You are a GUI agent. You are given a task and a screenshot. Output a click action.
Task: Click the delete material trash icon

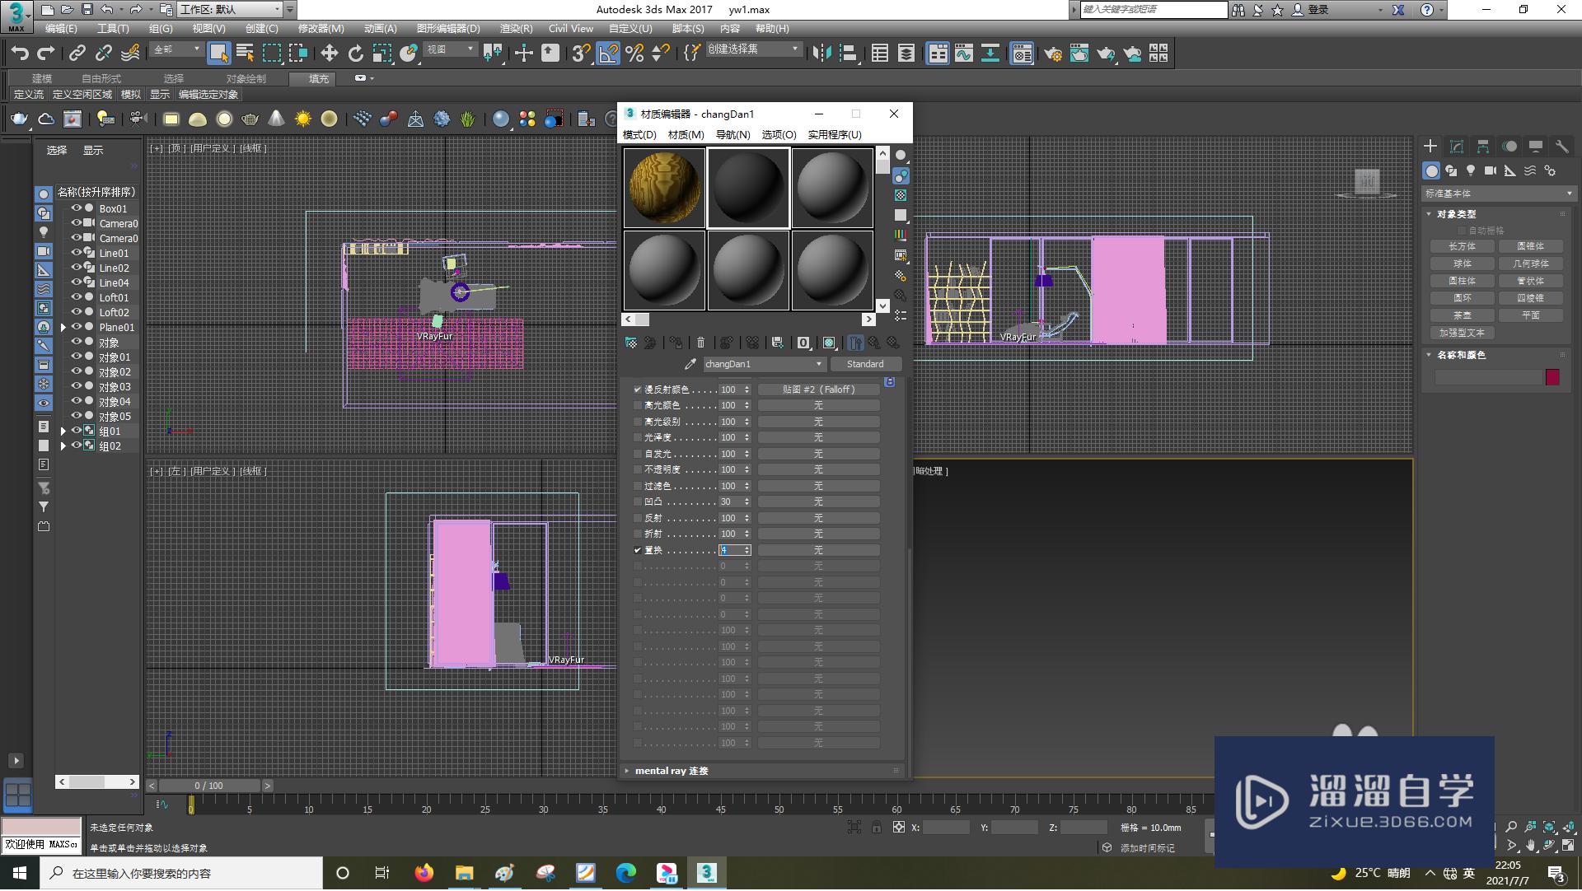[x=700, y=343]
